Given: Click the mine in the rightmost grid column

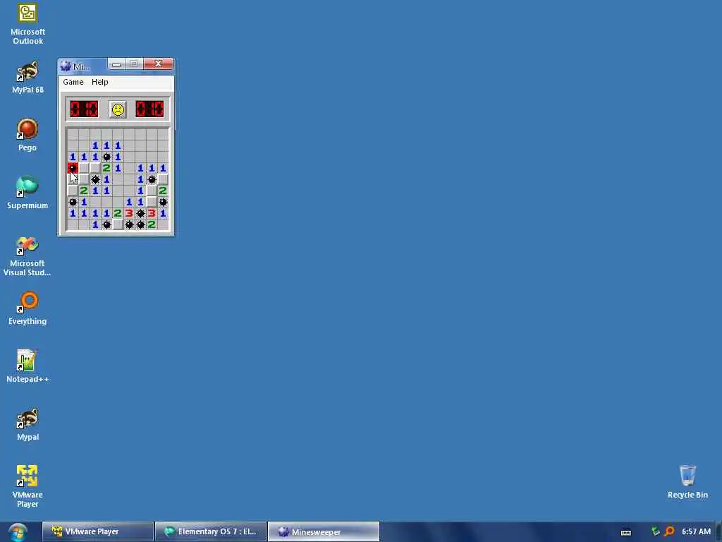Looking at the screenshot, I should click(163, 202).
